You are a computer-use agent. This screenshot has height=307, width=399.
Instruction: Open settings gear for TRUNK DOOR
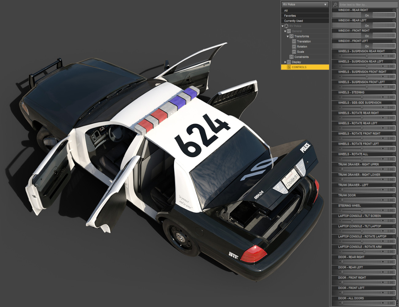(394, 195)
